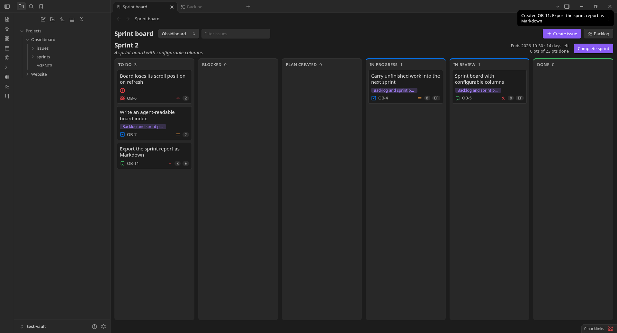Navigate back with the left arrow
Image resolution: width=617 pixels, height=333 pixels.
[x=119, y=19]
